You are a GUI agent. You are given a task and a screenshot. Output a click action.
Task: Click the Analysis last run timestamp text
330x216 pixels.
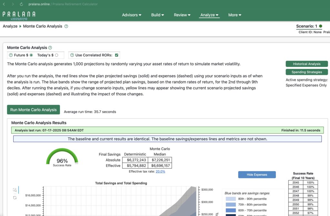pyautogui.click(x=49, y=130)
